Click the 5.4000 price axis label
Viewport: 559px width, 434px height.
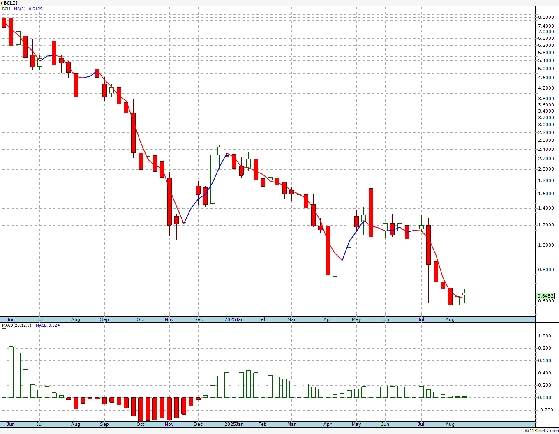click(546, 61)
